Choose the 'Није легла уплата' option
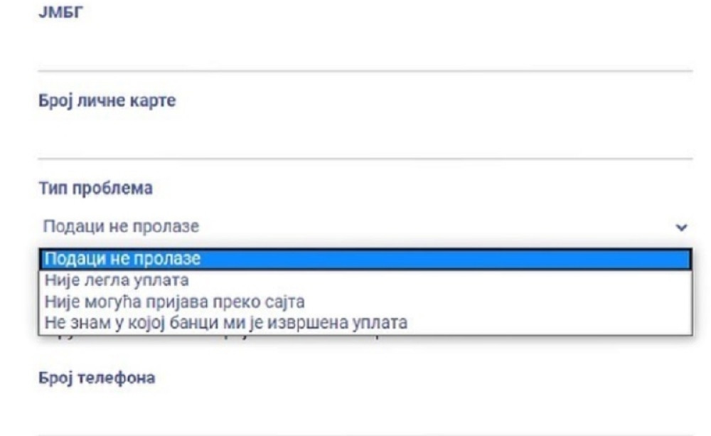The image size is (711, 436). pyautogui.click(x=117, y=281)
